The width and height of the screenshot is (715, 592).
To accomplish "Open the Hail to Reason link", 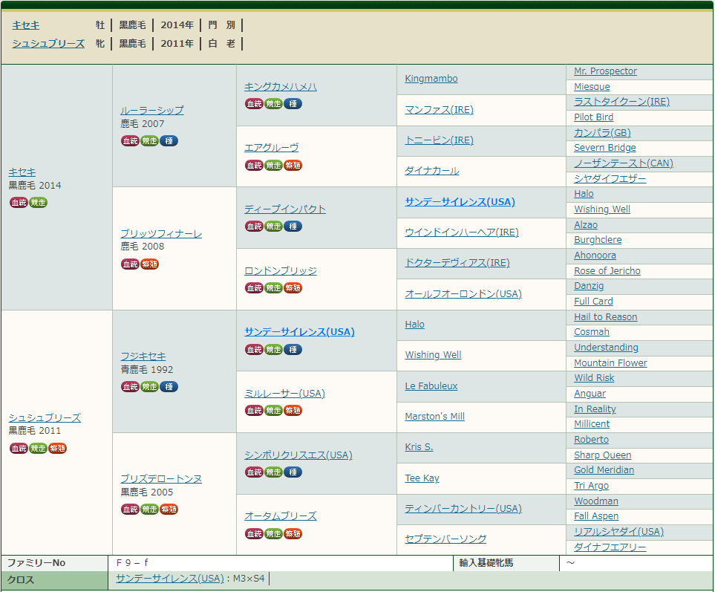I will (x=606, y=317).
